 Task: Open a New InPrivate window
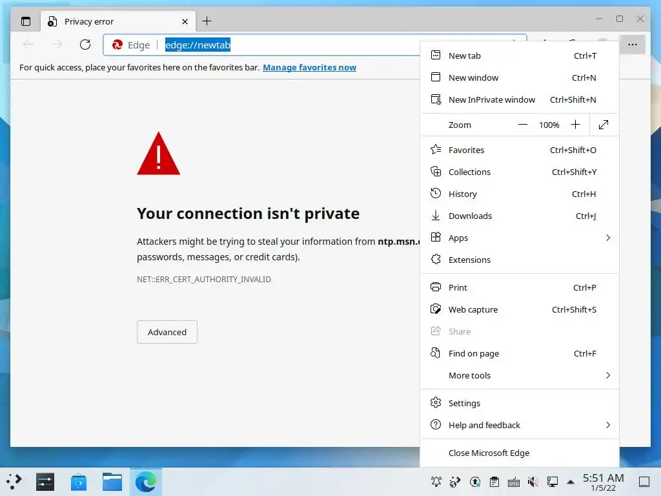pyautogui.click(x=520, y=99)
